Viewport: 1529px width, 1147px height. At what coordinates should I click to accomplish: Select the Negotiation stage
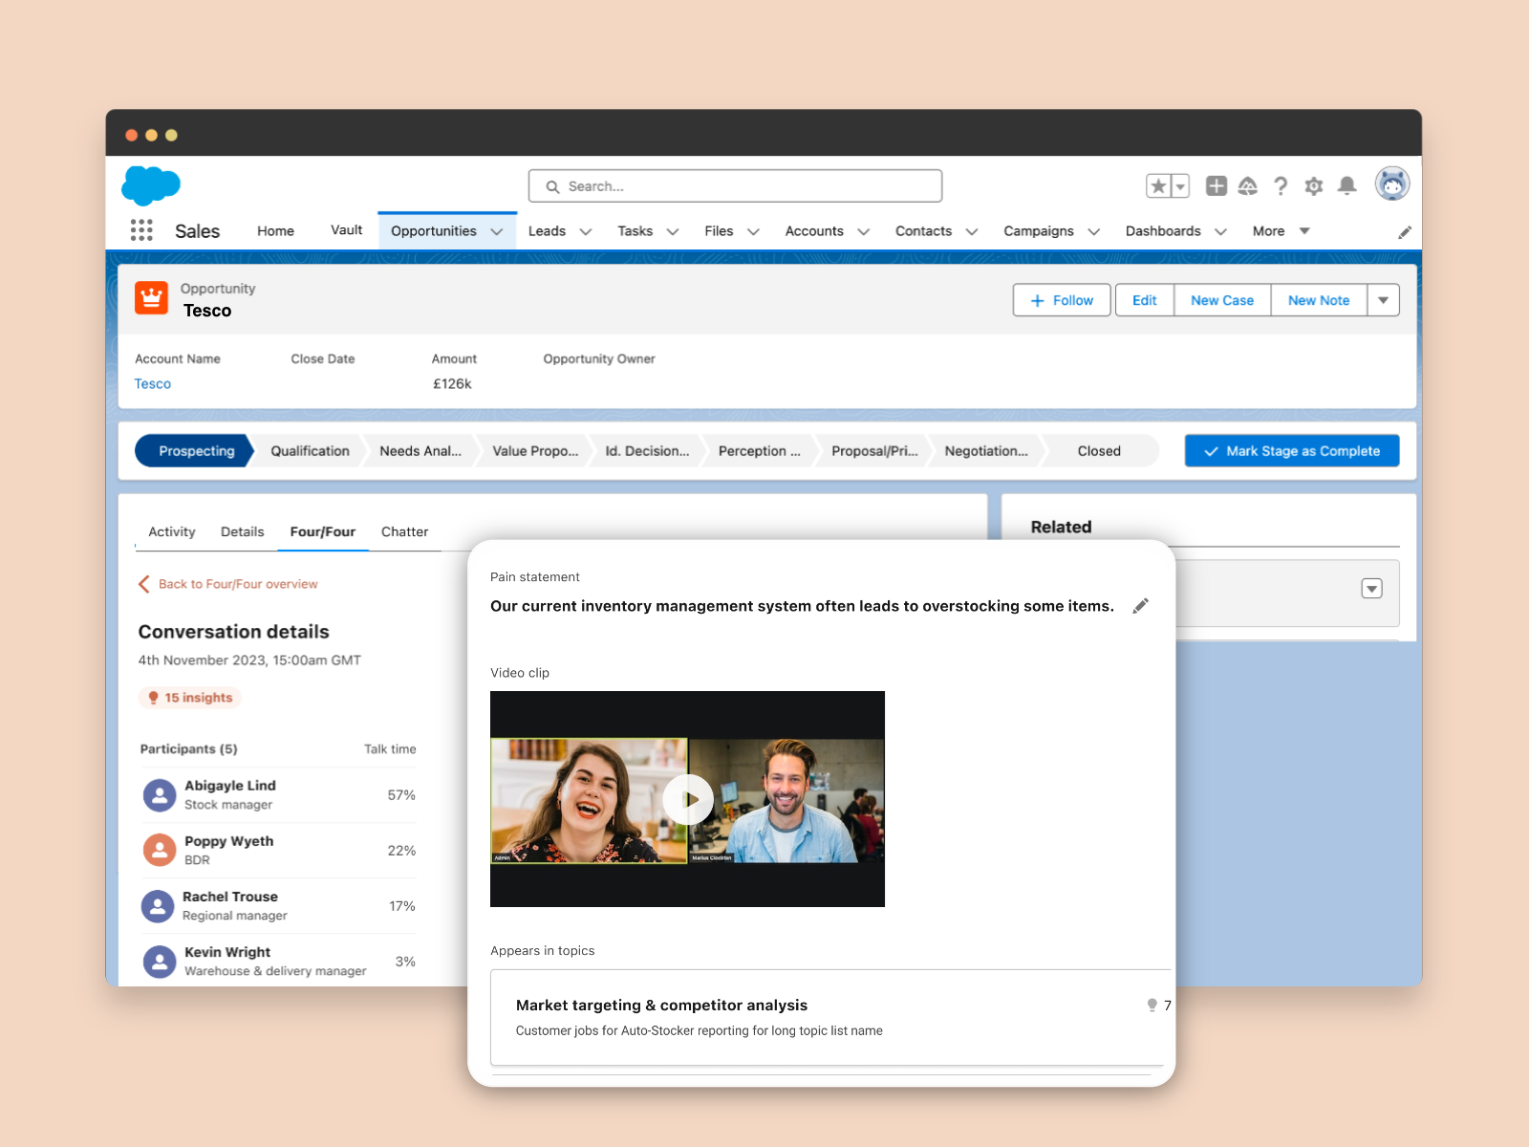(986, 451)
